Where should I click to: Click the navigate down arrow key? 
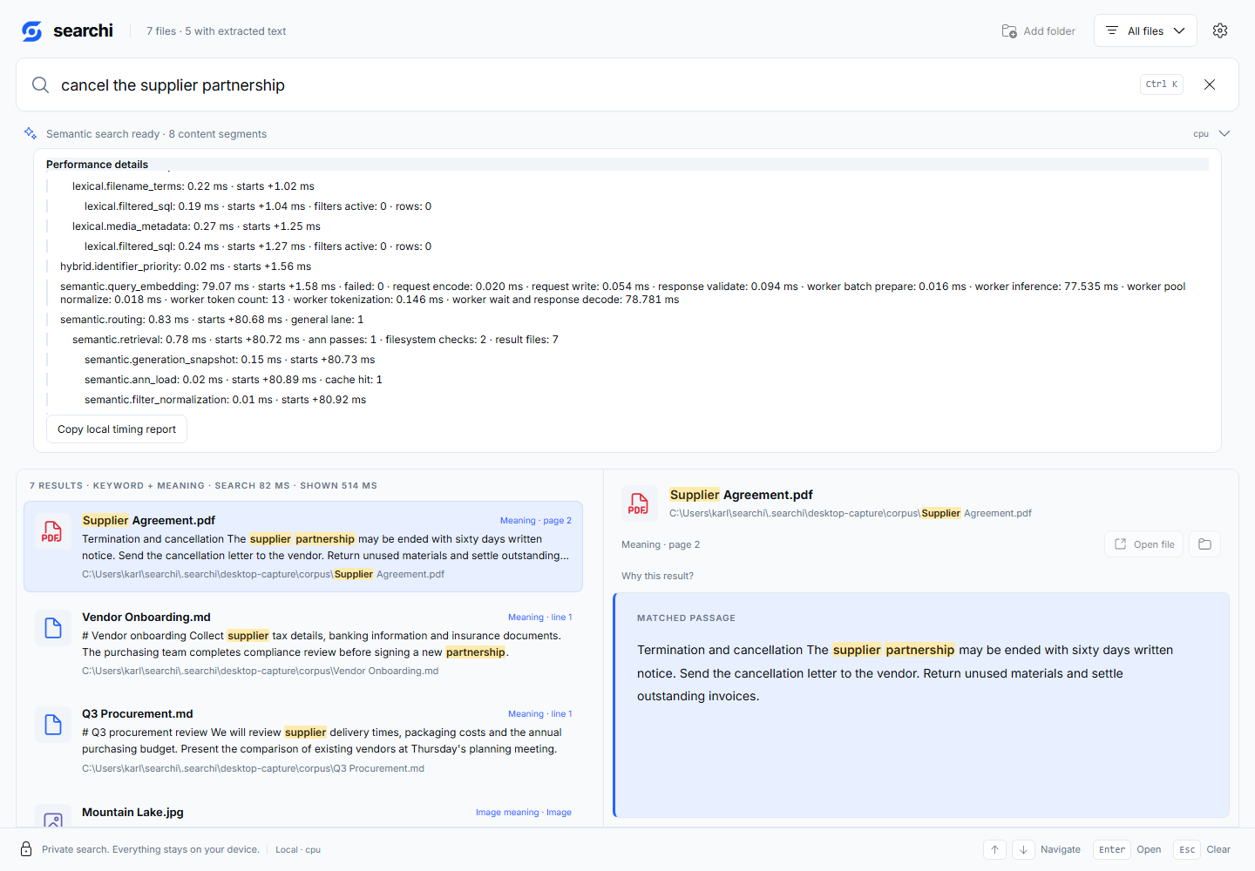point(1023,849)
